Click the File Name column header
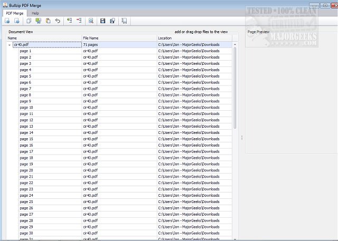 point(119,38)
